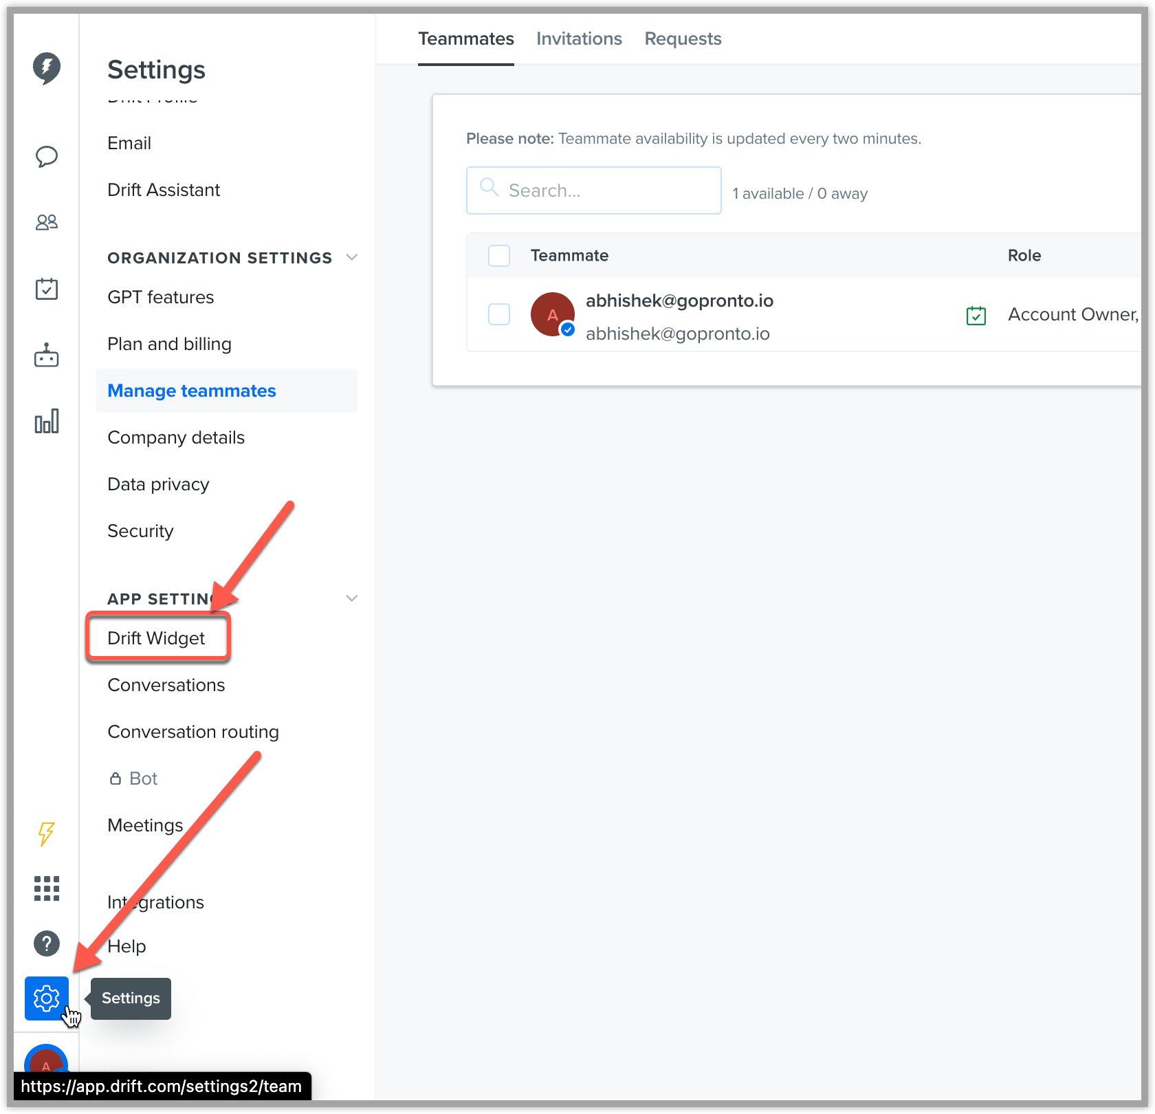Click the magnifier icon in search box
Viewport: 1155px width, 1114px height.
[x=489, y=188]
